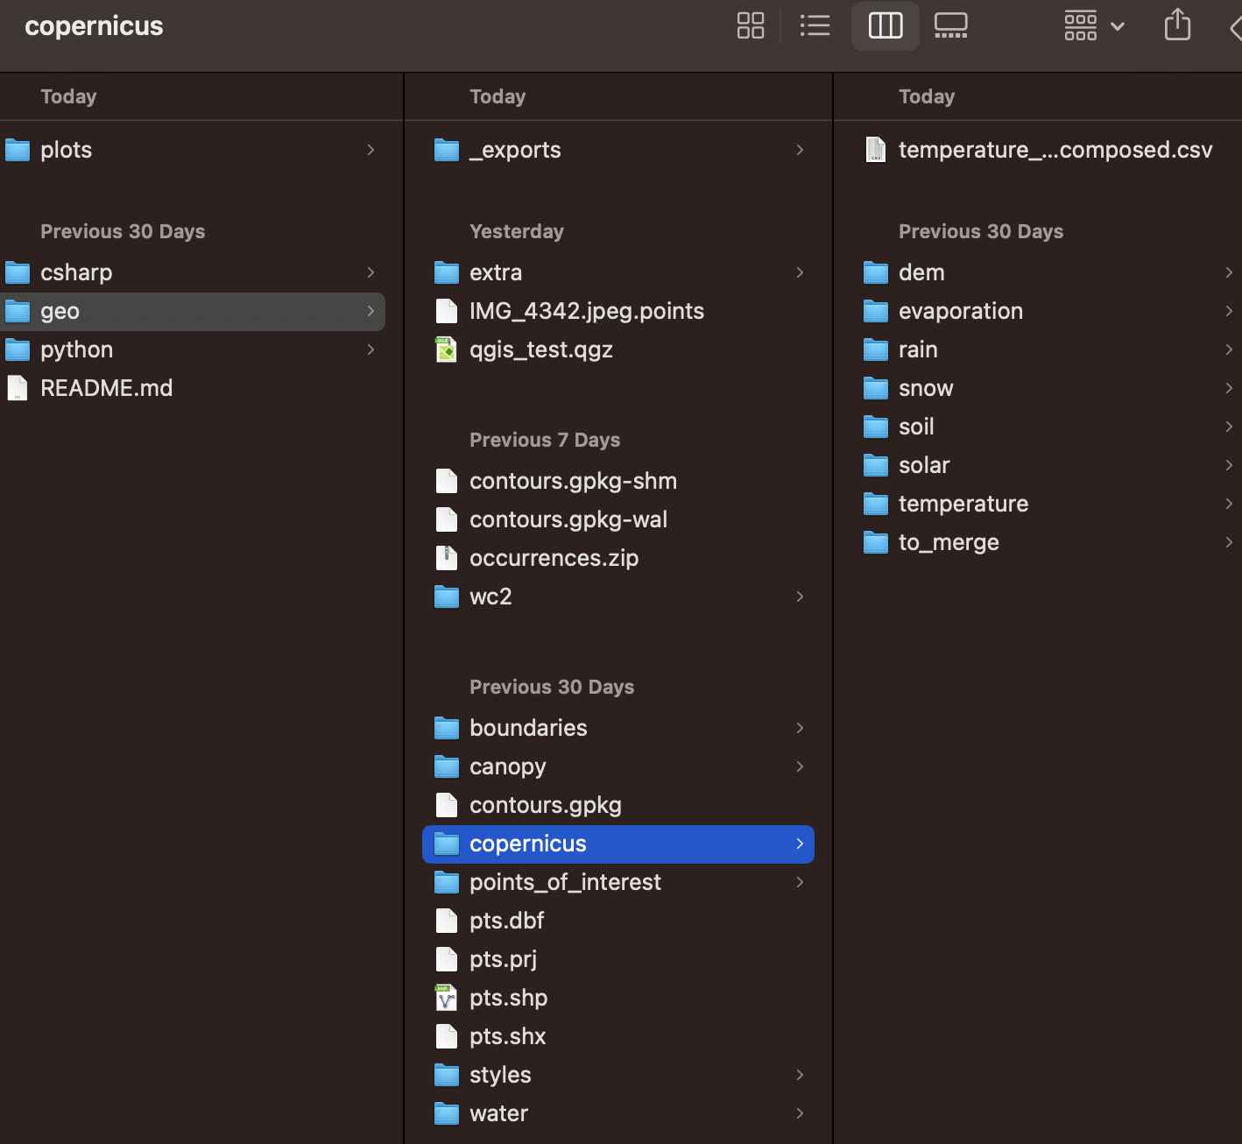The width and height of the screenshot is (1242, 1144).
Task: Select the evaporation folder
Action: pos(960,311)
